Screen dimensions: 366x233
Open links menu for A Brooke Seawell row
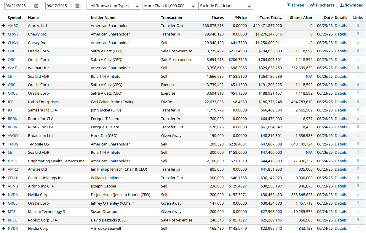click(358, 228)
